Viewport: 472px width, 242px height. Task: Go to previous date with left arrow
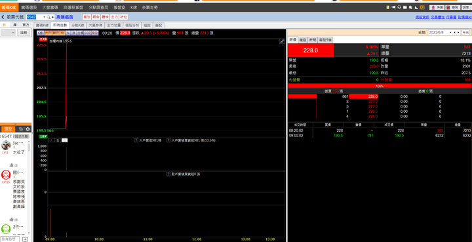click(x=455, y=32)
